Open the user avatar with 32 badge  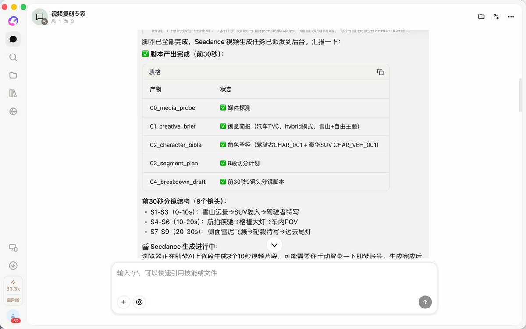[13, 316]
